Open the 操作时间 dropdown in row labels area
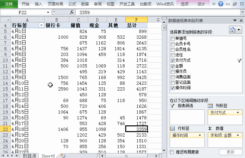 200,135
